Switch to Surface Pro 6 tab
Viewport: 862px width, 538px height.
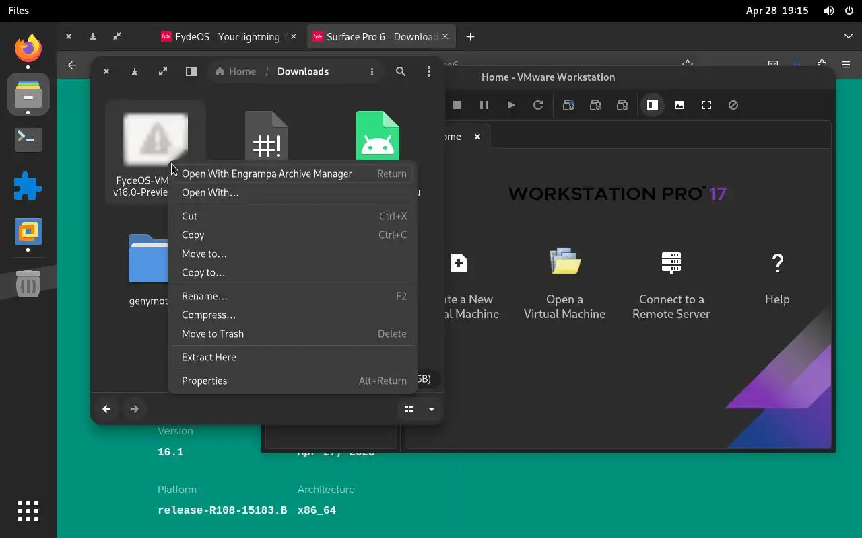coord(380,37)
